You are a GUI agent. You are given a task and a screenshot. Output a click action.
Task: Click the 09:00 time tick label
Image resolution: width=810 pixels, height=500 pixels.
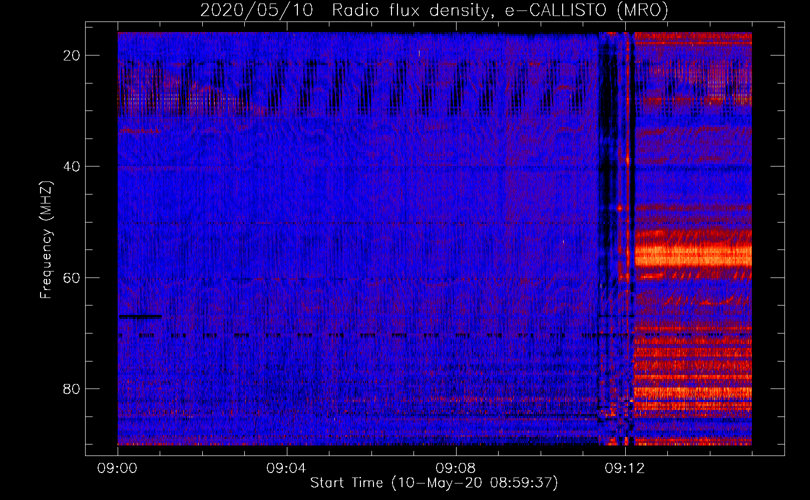pos(117,468)
